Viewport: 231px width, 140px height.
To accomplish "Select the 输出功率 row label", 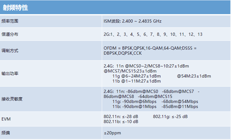I will coord(10,73).
